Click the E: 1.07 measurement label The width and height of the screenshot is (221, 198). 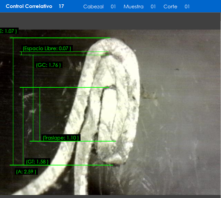pyautogui.click(x=8, y=31)
